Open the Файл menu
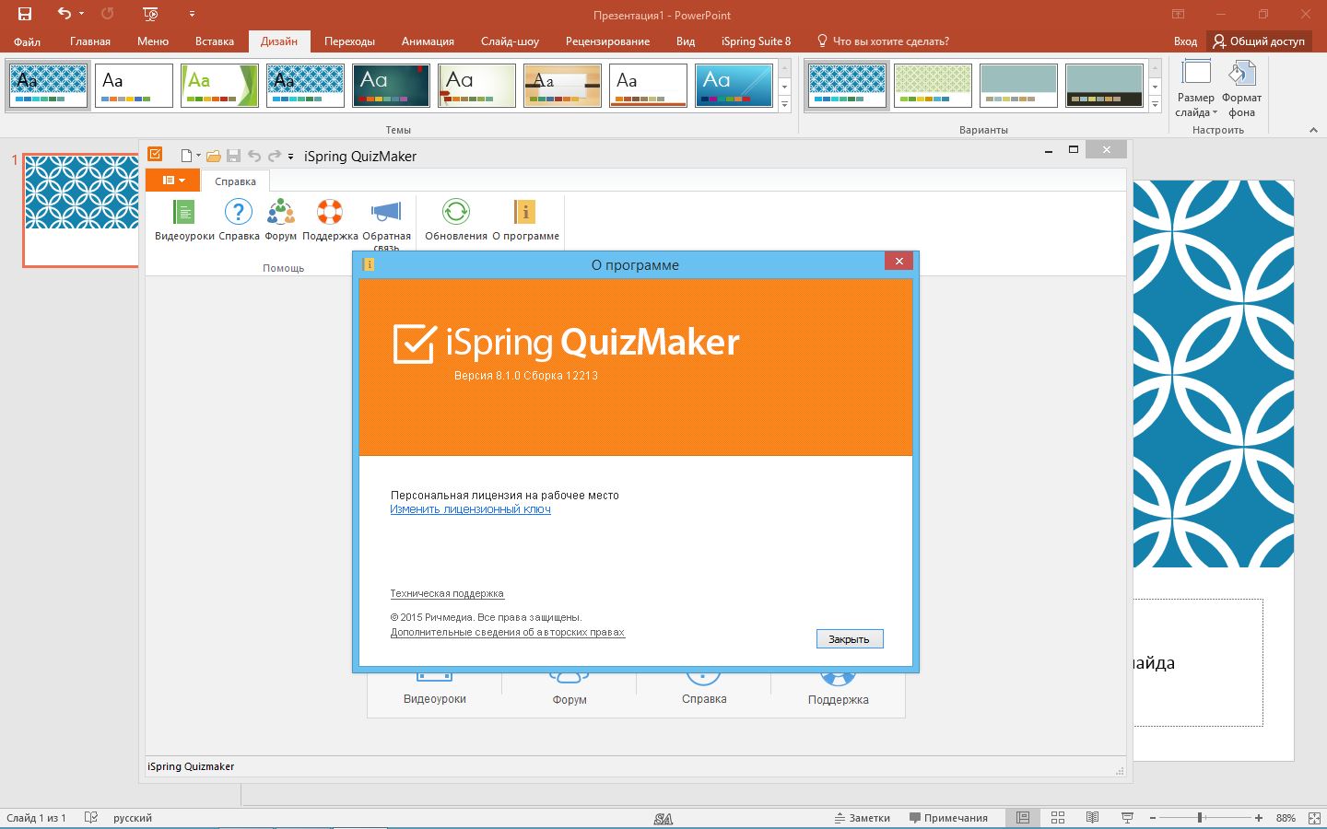The width and height of the screenshot is (1327, 829). pyautogui.click(x=27, y=41)
